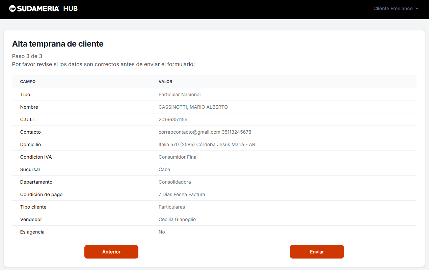Click the Sudameria logo icon

[12, 8]
